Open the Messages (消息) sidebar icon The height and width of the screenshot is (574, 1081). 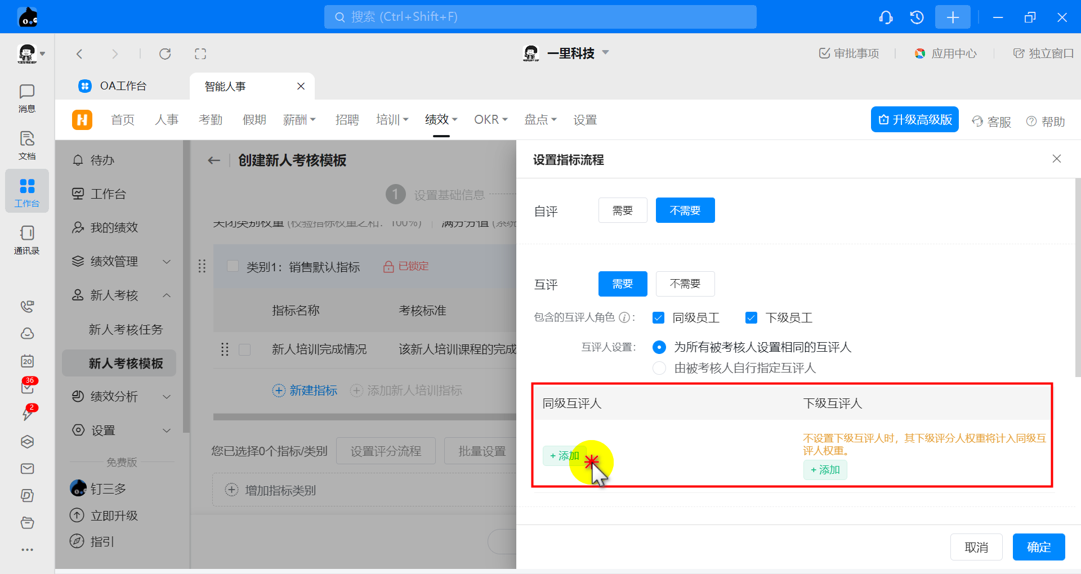pyautogui.click(x=26, y=98)
